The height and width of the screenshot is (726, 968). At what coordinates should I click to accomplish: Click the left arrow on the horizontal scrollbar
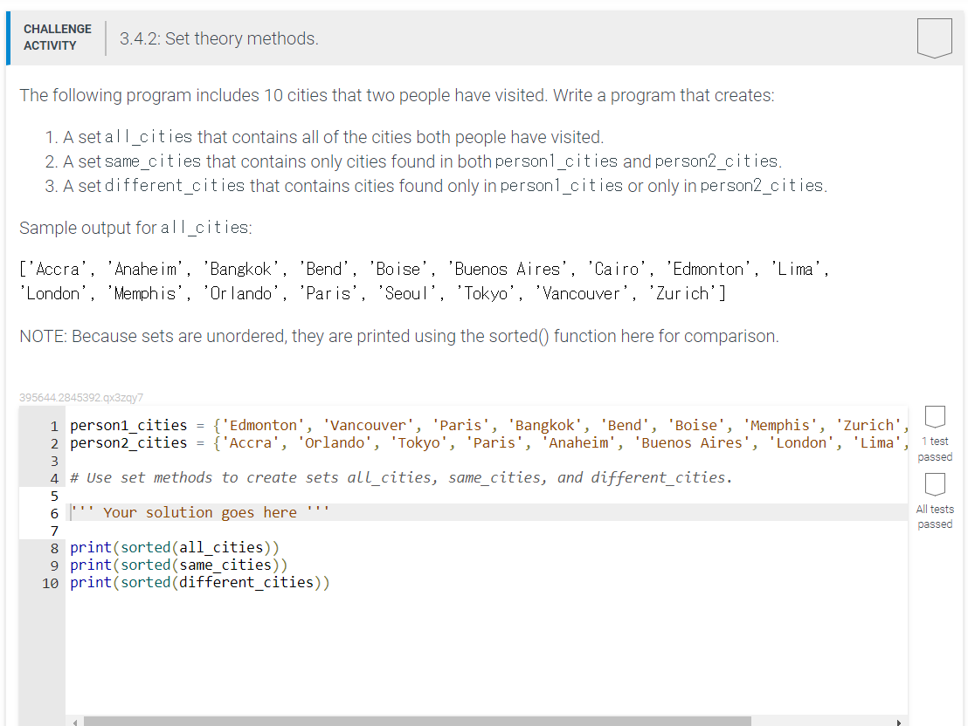76,721
